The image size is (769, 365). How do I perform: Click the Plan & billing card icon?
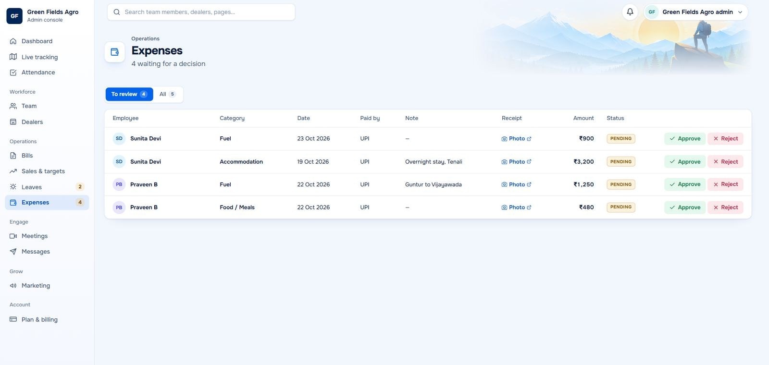pyautogui.click(x=13, y=319)
